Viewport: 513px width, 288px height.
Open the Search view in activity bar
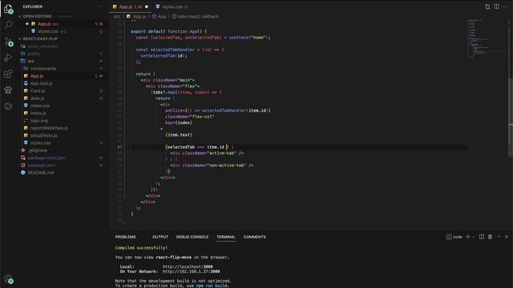pyautogui.click(x=8, y=25)
